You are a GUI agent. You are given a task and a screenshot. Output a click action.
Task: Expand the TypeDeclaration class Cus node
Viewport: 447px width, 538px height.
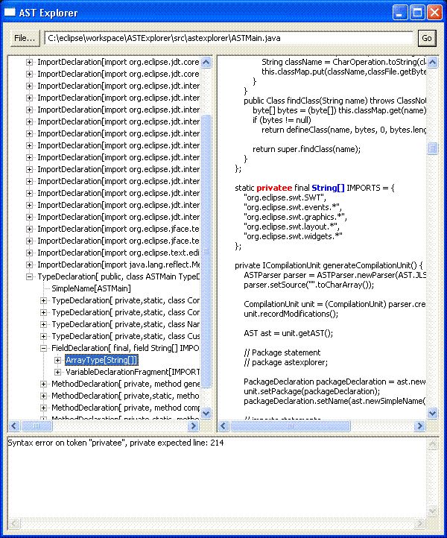pos(43,336)
